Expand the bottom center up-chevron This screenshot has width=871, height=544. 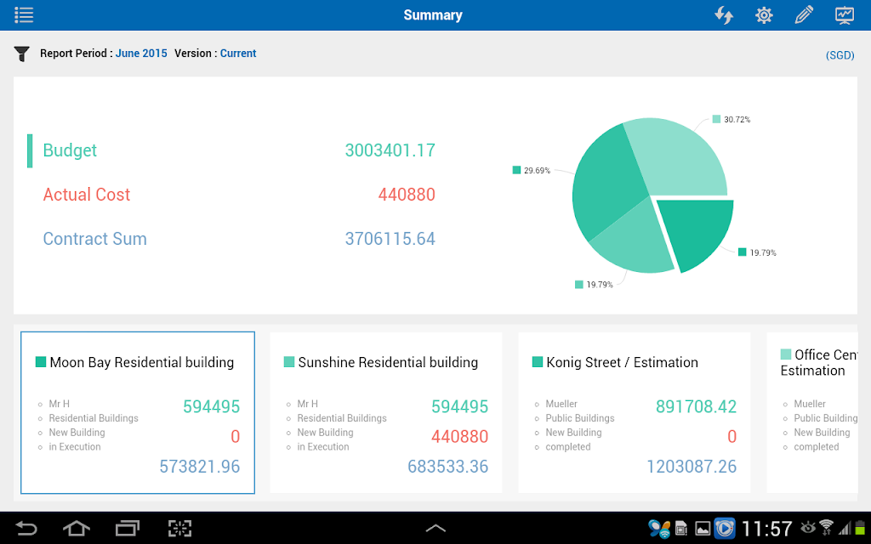[435, 529]
